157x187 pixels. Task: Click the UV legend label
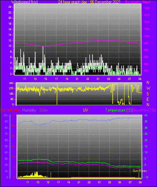[85, 110]
